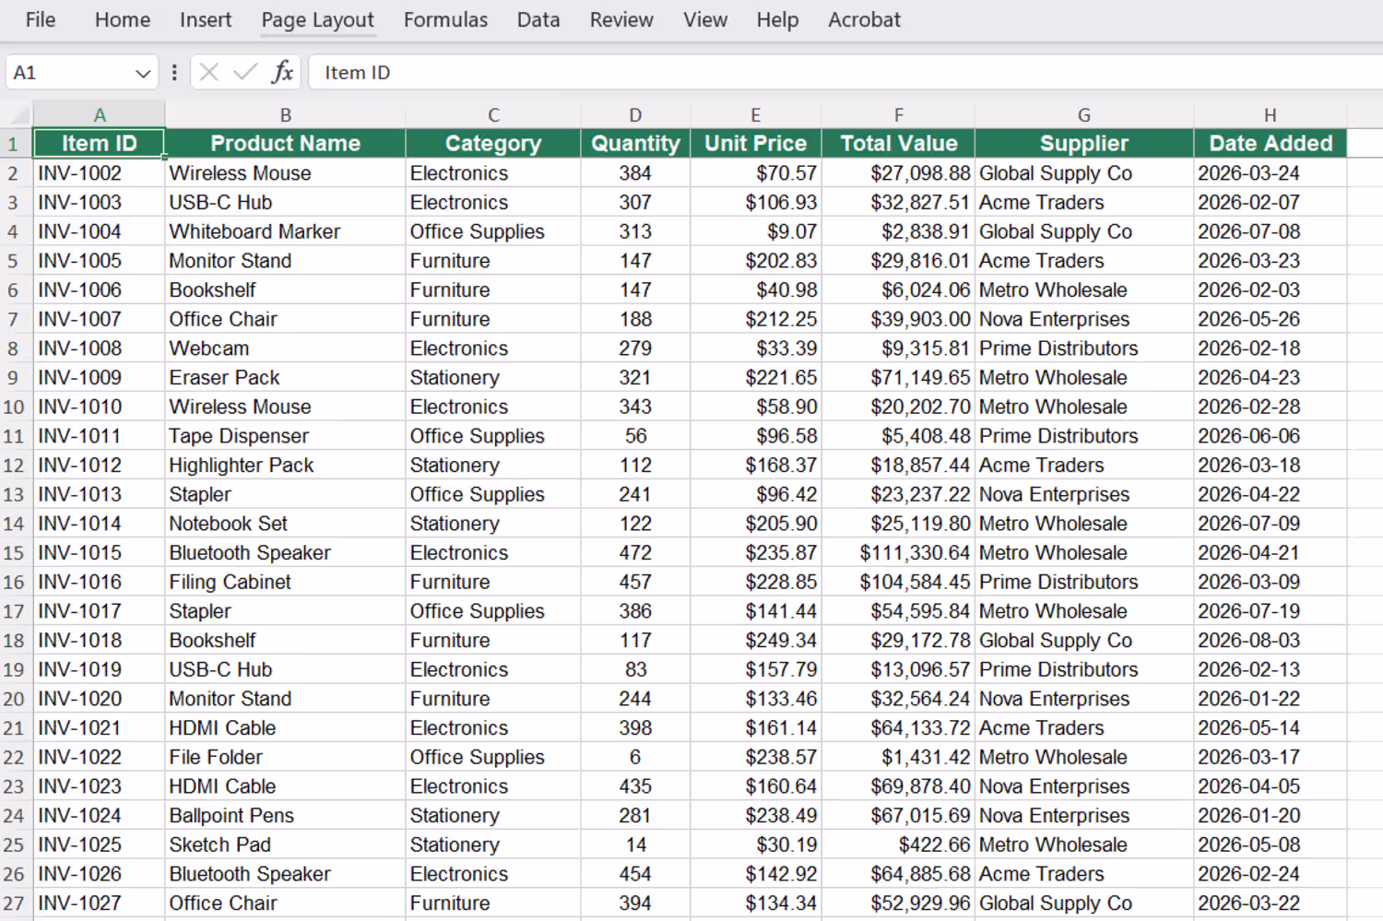Click total value $111,330.64
Screen dimensions: 1383x921
pyautogui.click(x=898, y=553)
